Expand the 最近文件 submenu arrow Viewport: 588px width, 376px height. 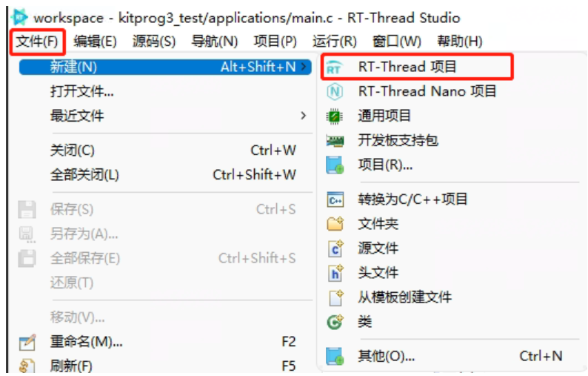coord(304,116)
